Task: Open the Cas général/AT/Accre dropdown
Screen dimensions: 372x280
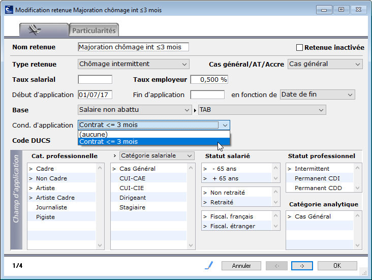Action: (325, 64)
